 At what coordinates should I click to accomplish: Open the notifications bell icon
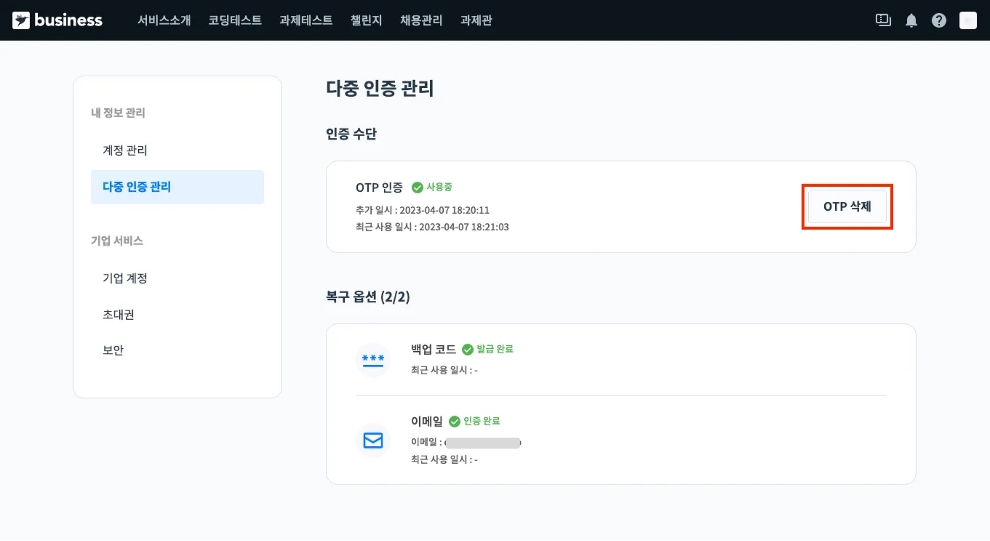point(911,20)
